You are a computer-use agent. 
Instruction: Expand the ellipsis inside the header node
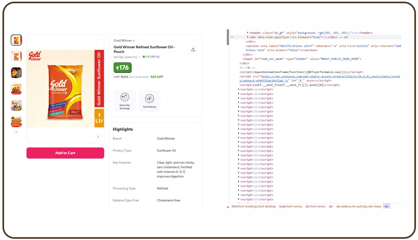click(355, 33)
